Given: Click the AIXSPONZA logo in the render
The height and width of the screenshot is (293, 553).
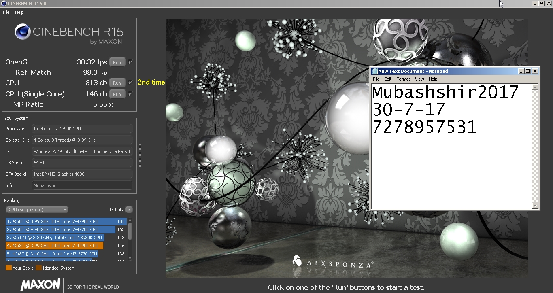Looking at the screenshot, I should coord(332,262).
